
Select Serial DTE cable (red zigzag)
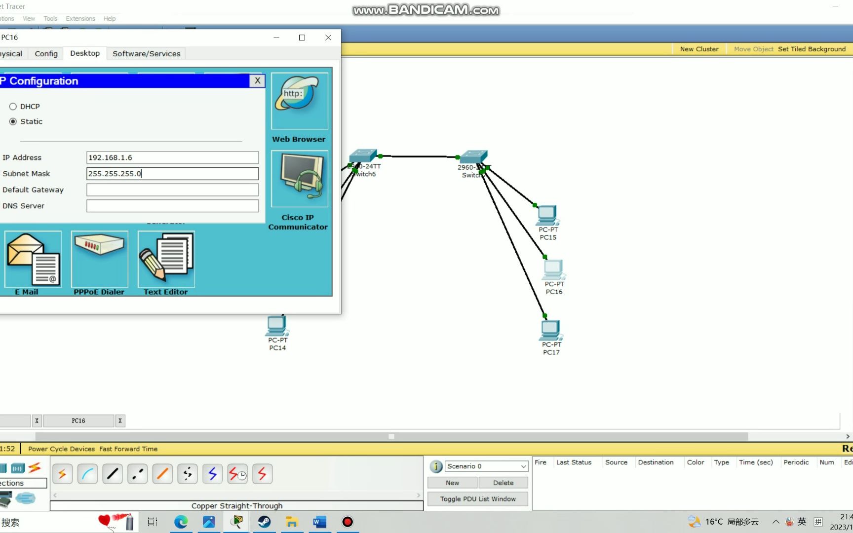pos(262,474)
